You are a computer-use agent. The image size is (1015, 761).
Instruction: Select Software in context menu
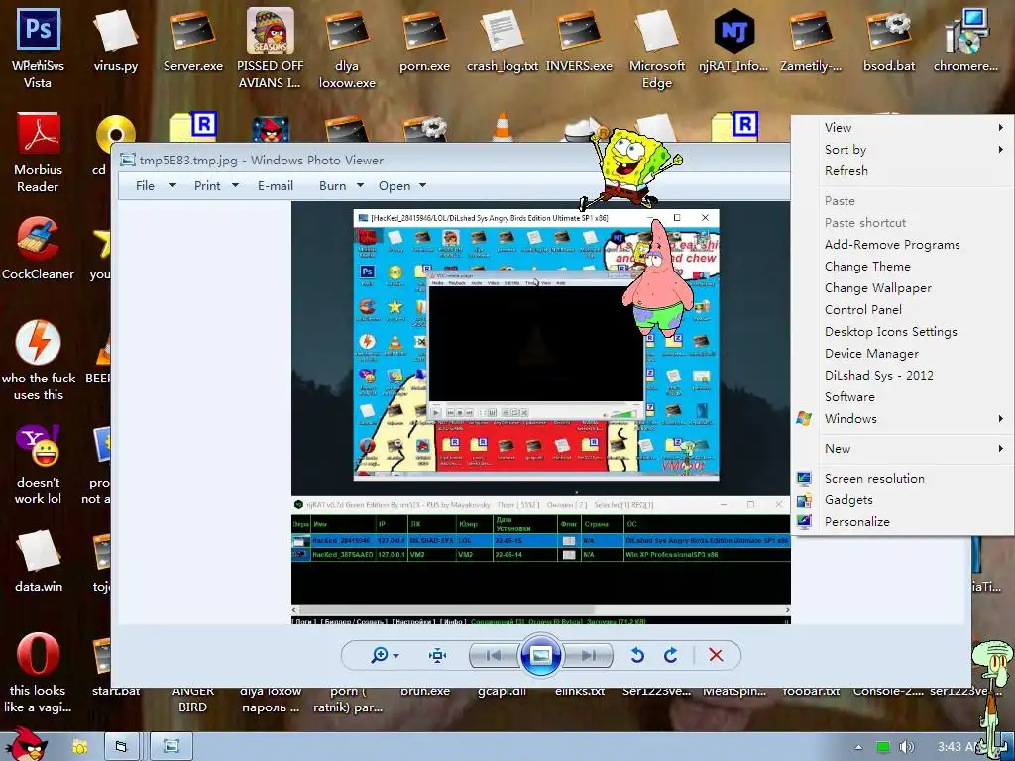(903, 396)
